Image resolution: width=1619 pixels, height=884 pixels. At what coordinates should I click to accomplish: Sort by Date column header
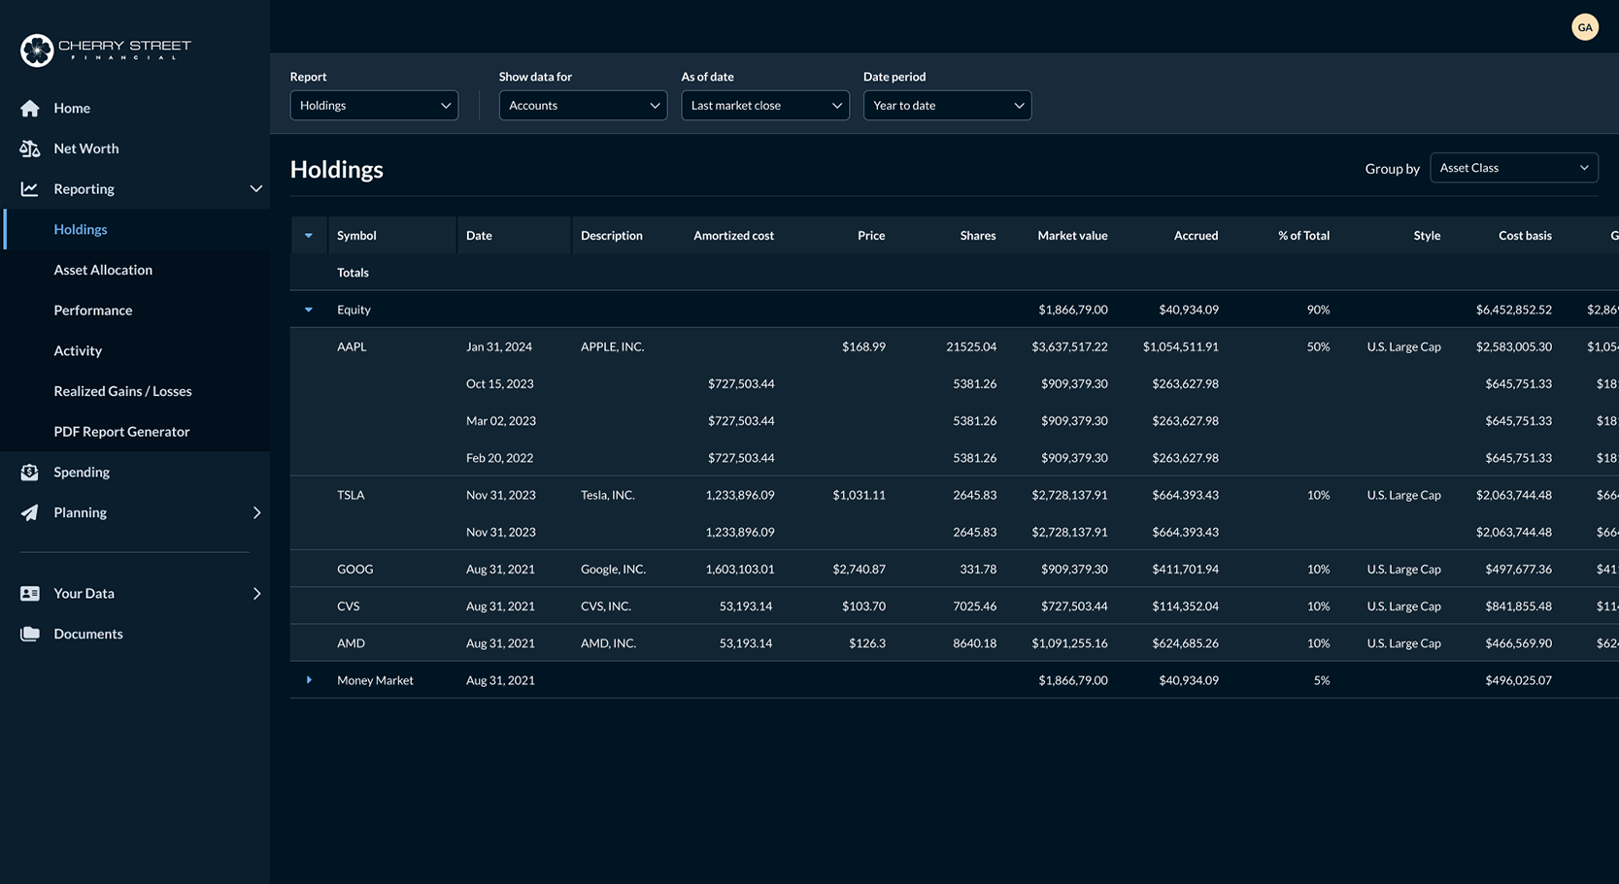(479, 236)
